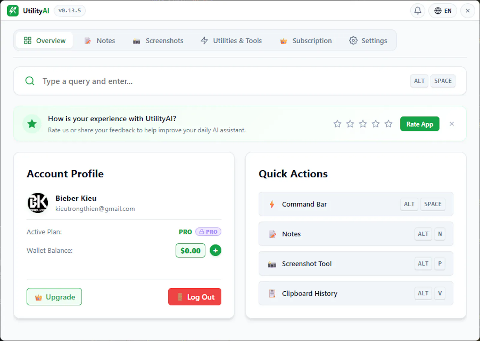Click the Rate App button
Screen dimensions: 480x341
[x=420, y=124]
